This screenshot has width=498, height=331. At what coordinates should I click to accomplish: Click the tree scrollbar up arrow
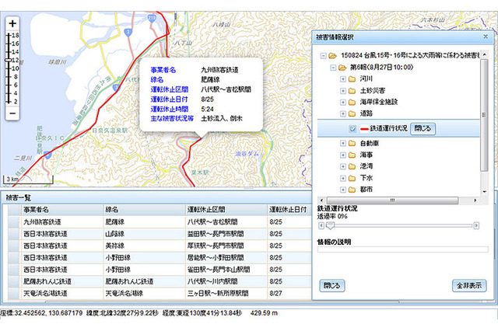coord(484,54)
